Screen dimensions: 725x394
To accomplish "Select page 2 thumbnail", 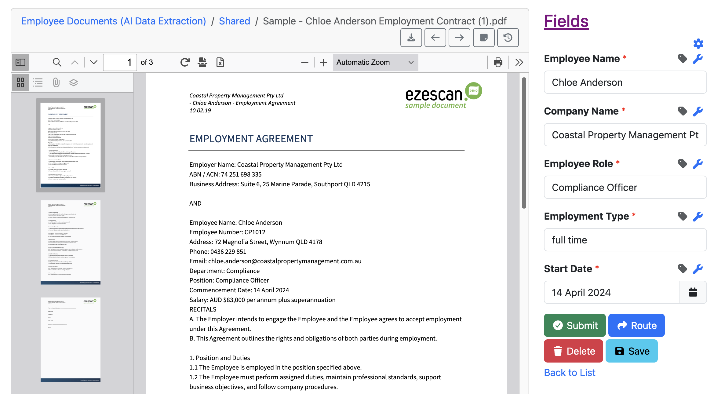I will click(71, 243).
